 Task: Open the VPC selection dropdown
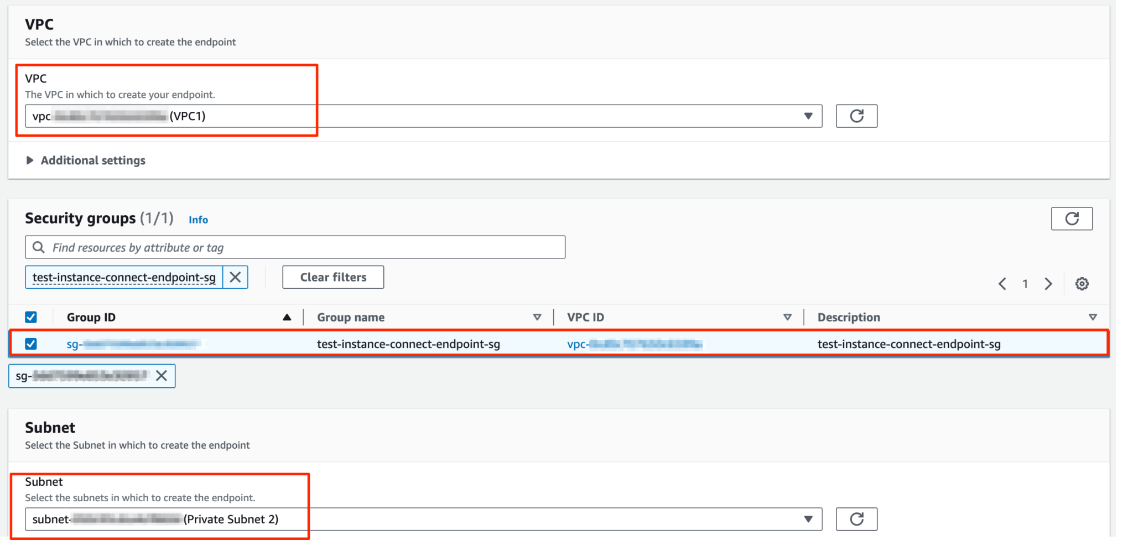pyautogui.click(x=808, y=116)
